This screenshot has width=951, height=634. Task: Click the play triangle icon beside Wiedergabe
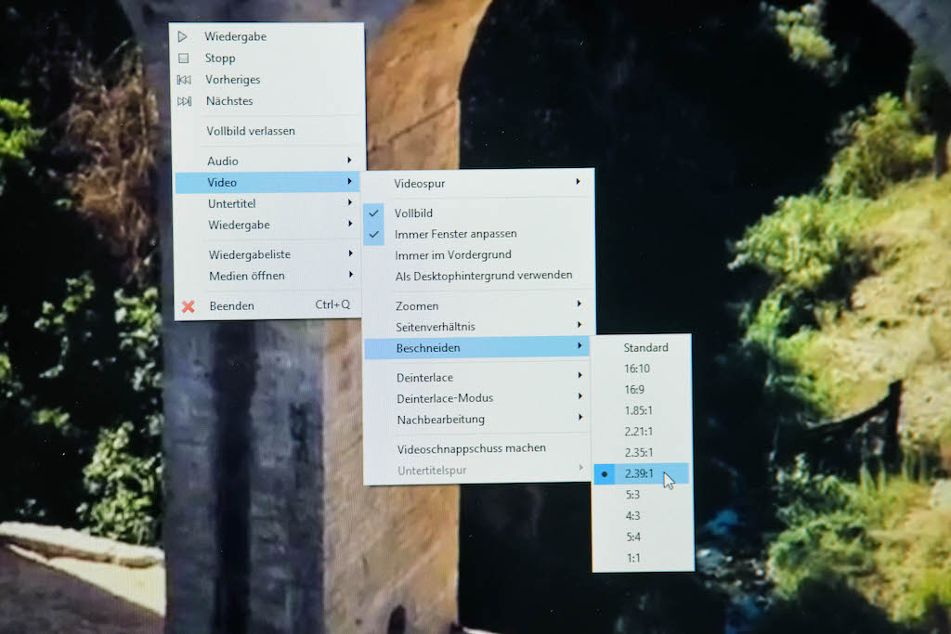(182, 36)
